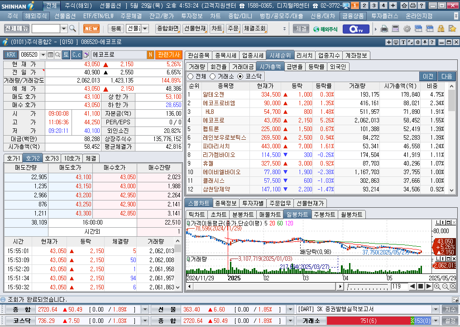Click the chart auto-fit zoom icon
Viewport: 460px width, 327px height.
453,287
